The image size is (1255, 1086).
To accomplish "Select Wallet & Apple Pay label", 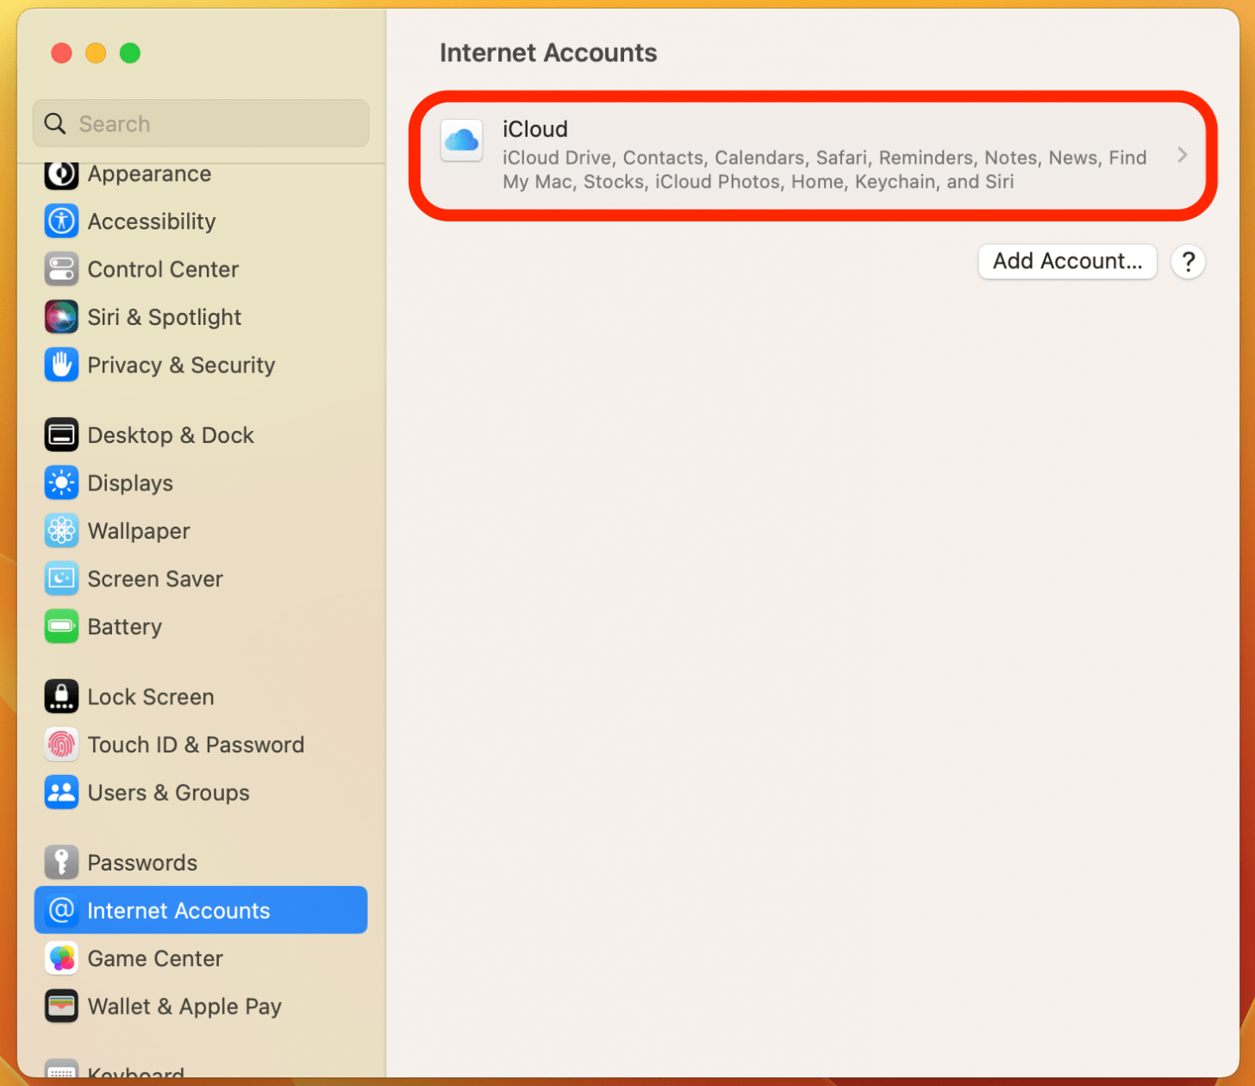I will click(x=184, y=1006).
